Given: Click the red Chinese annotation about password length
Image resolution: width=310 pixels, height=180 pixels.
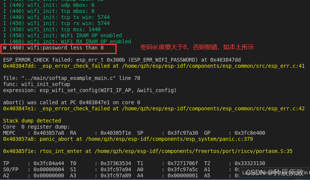Looking at the screenshot, I should (197, 47).
